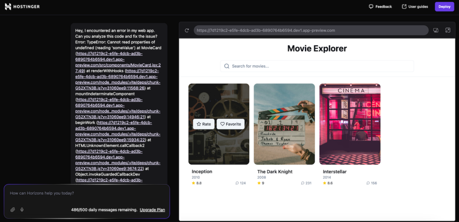Select the preview URL address bar
This screenshot has height=222, width=459.
[x=310, y=30]
